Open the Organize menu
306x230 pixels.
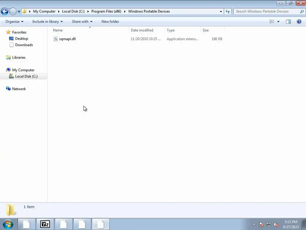14,22
